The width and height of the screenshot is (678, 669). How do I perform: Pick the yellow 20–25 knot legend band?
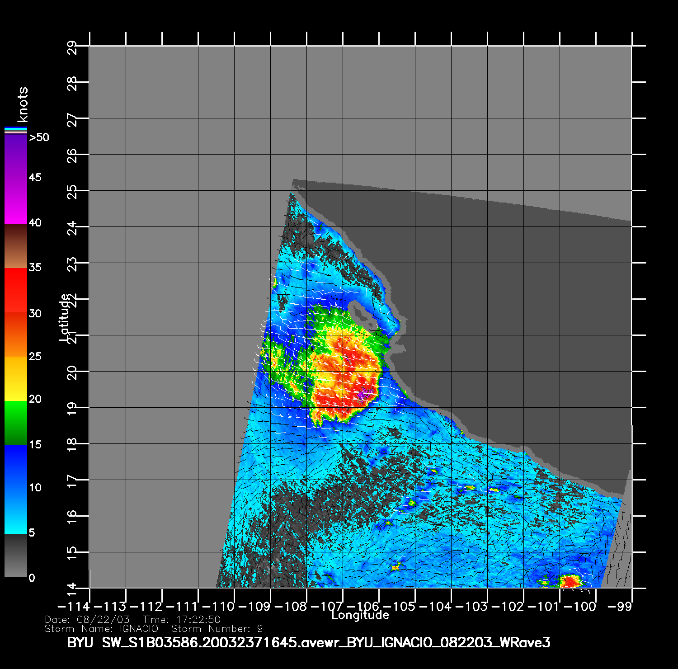coord(16,379)
